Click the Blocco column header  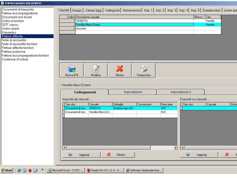199,17
